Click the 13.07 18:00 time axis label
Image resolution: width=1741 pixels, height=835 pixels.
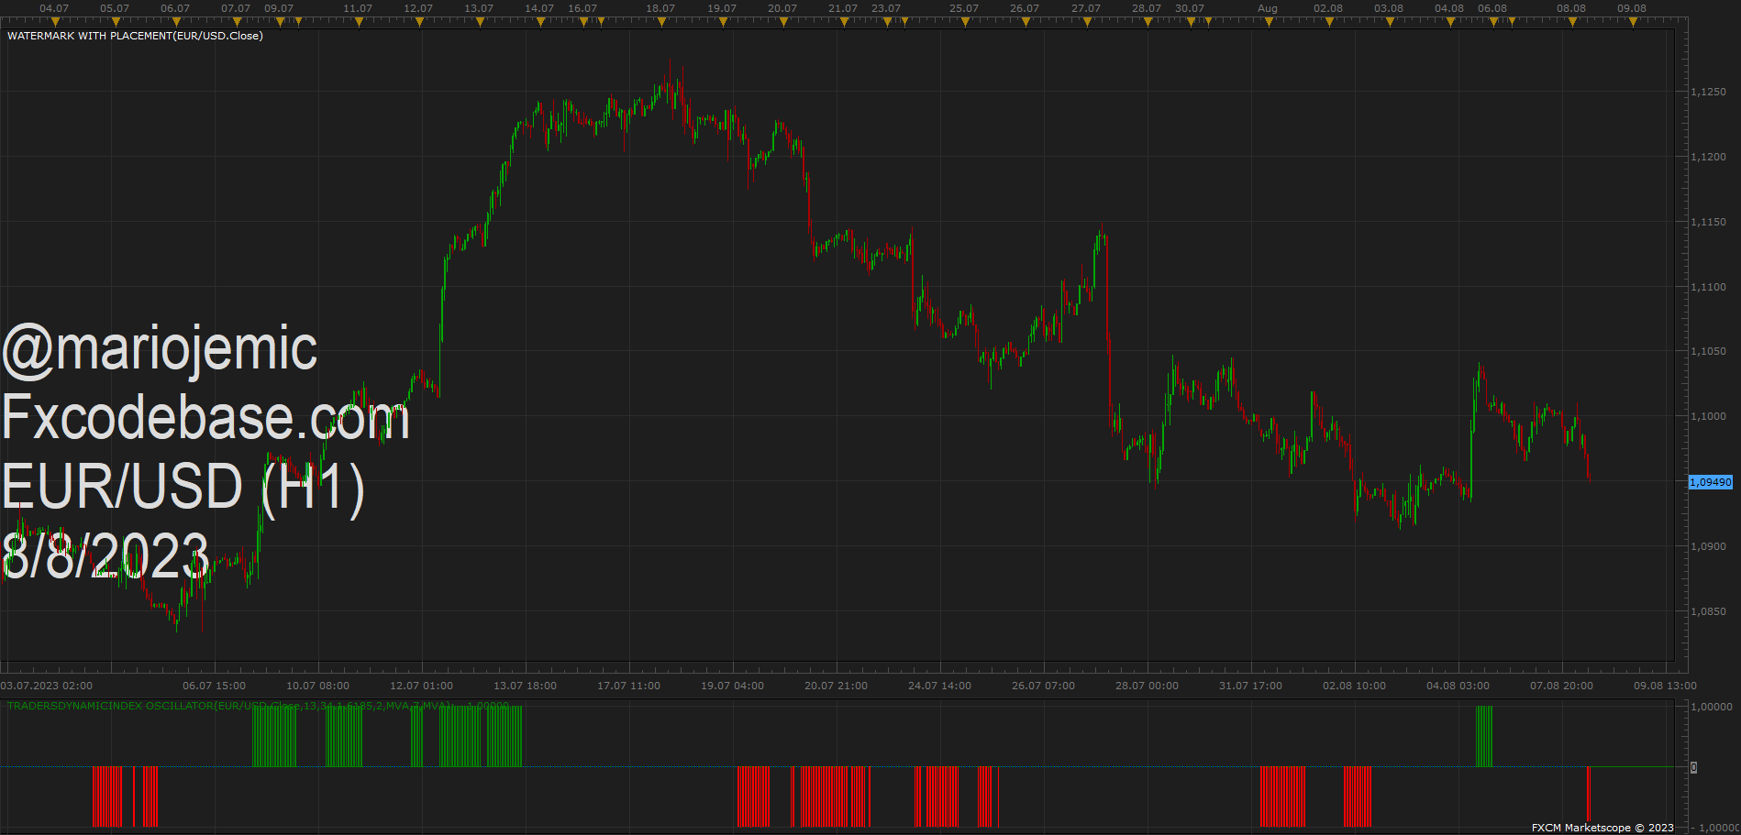(525, 686)
